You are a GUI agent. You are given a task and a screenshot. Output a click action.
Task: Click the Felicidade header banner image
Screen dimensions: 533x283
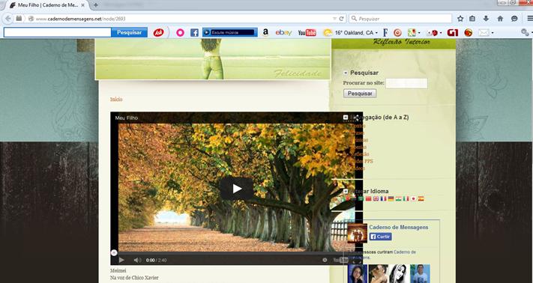pos(213,59)
